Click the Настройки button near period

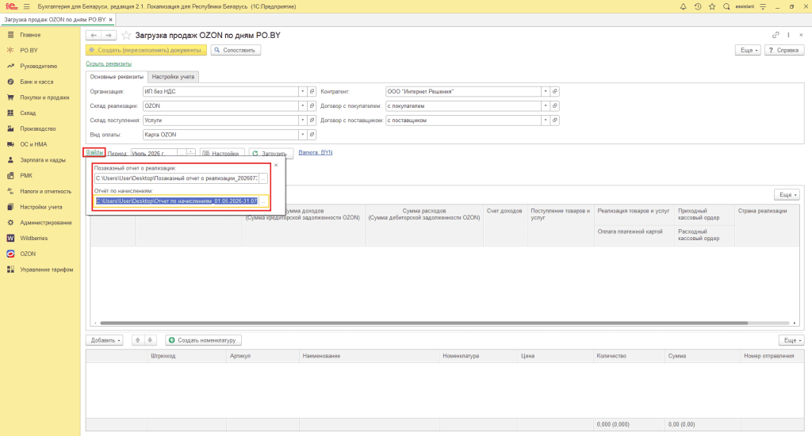coord(222,153)
